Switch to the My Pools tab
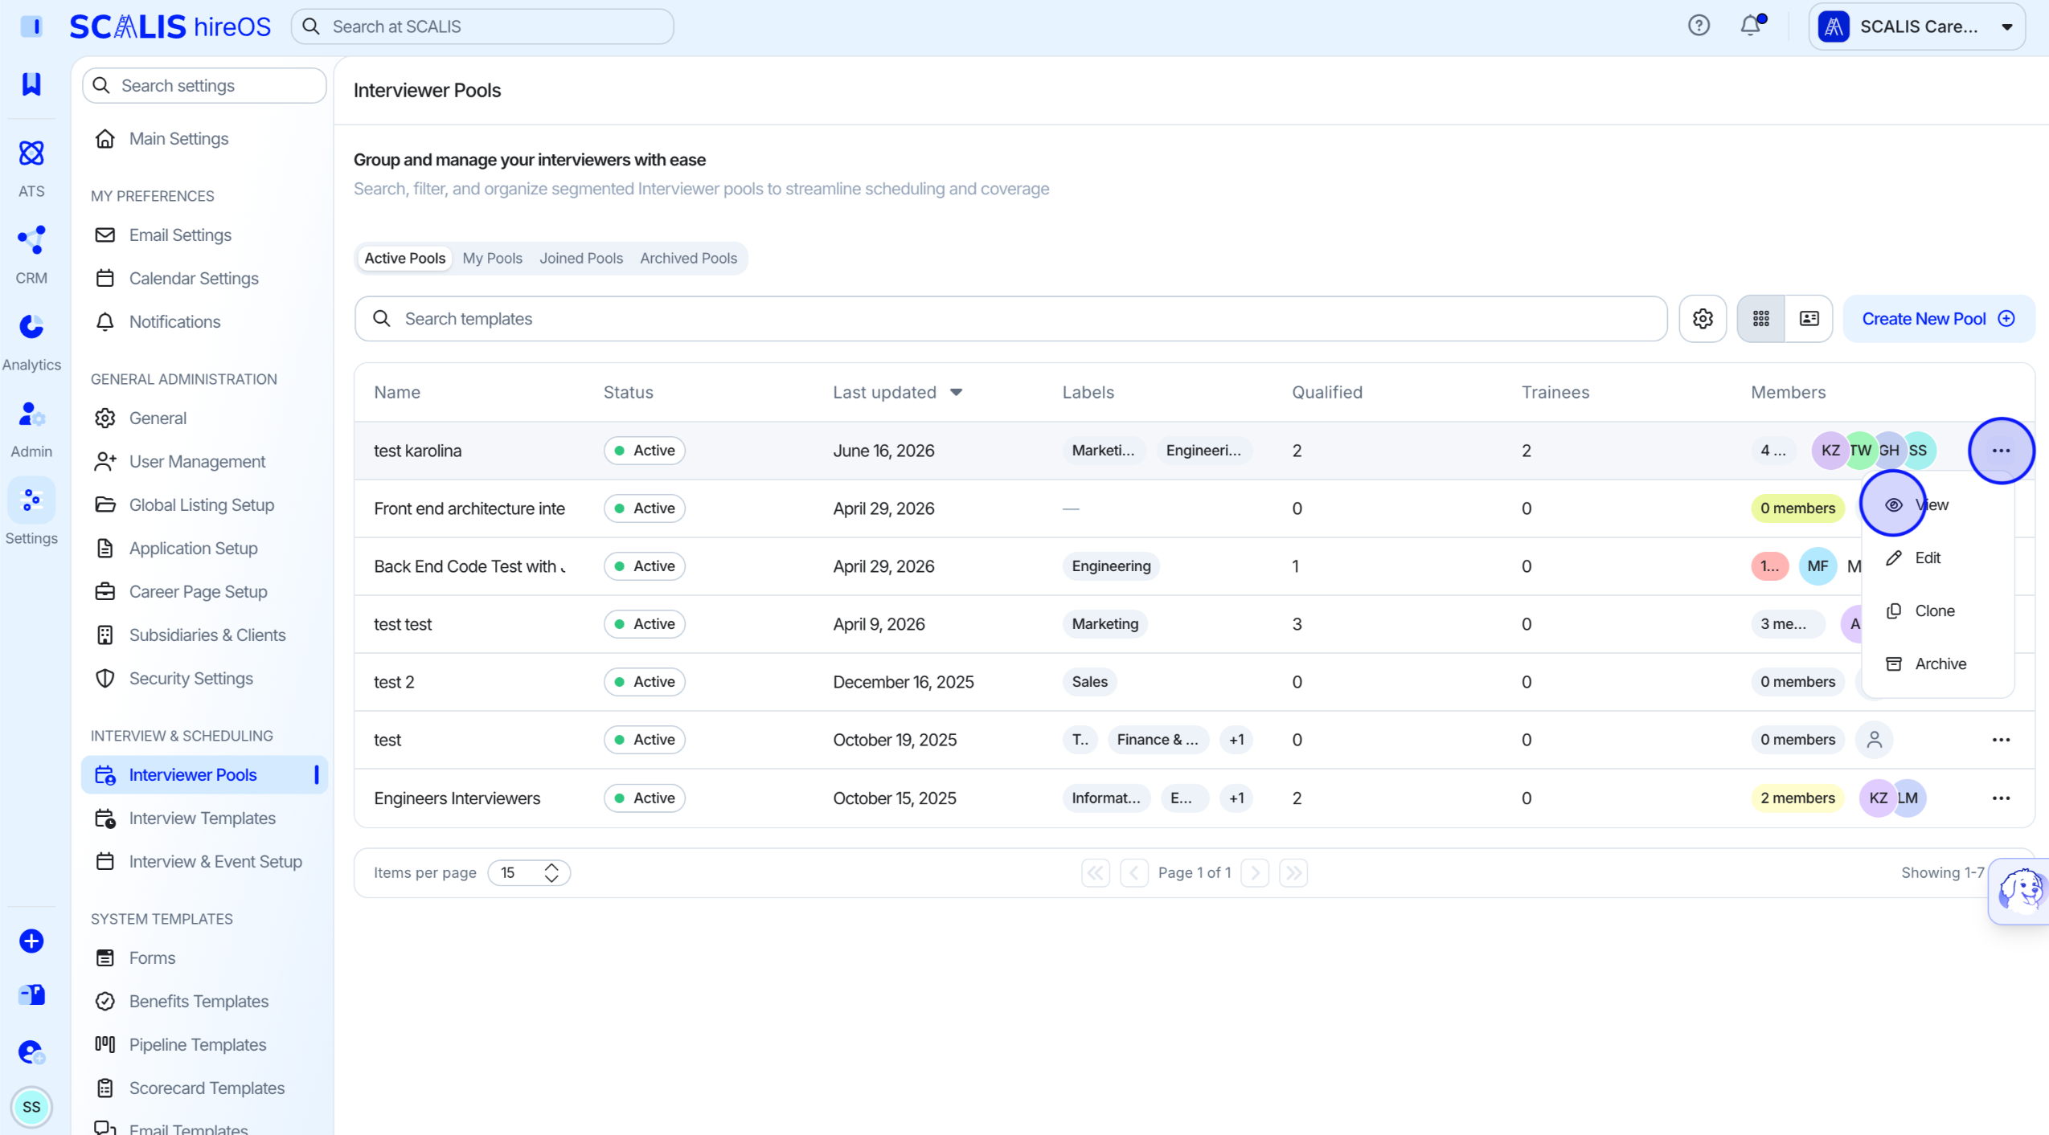This screenshot has width=2049, height=1135. click(x=492, y=259)
